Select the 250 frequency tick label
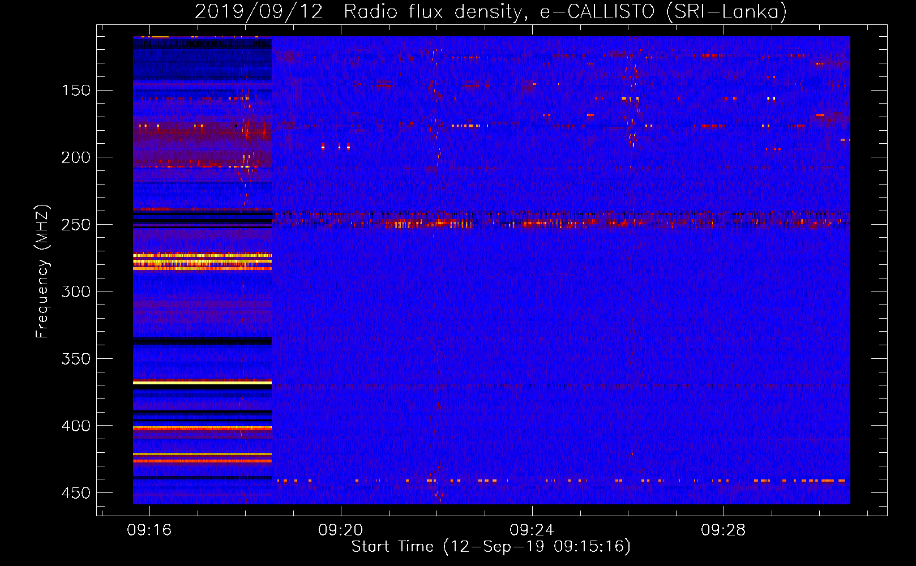This screenshot has height=566, width=916. coord(76,225)
